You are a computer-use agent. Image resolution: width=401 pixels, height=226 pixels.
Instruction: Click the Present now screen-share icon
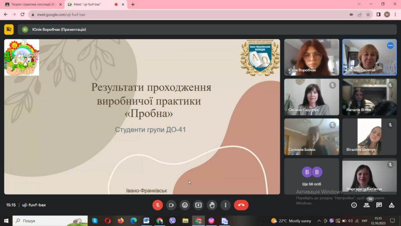click(199, 205)
